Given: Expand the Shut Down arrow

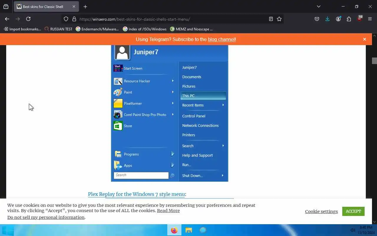Looking at the screenshot, I should pos(222,176).
